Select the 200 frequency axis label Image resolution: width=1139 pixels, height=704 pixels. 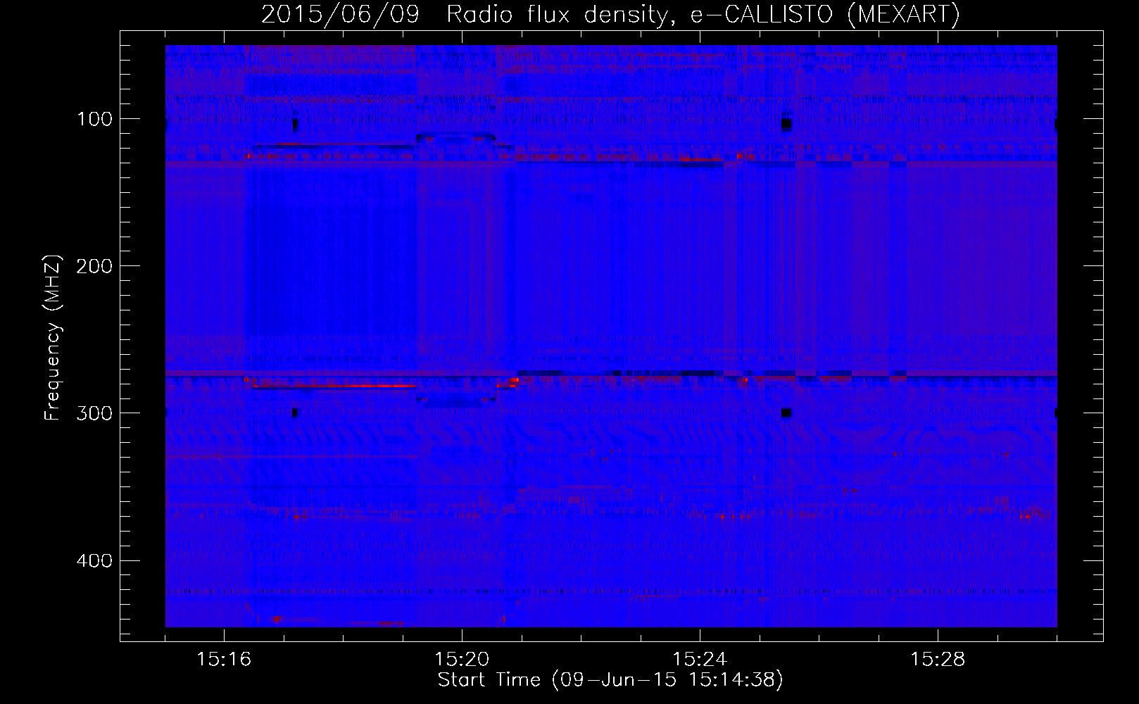95,266
